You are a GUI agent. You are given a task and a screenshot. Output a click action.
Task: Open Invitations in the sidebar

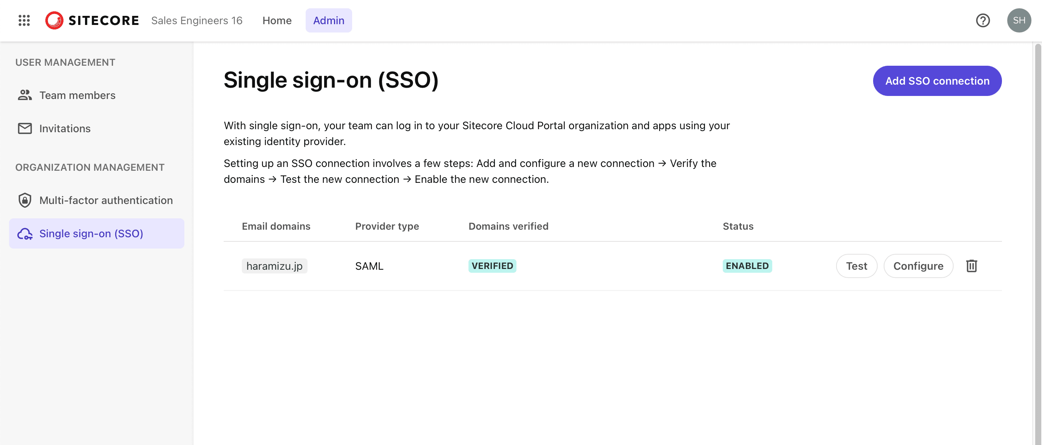click(65, 128)
